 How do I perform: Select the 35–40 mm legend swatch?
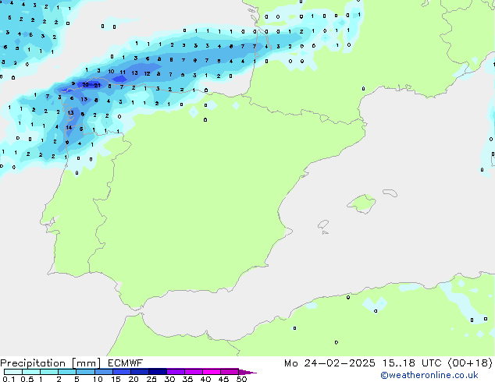tap(193, 372)
